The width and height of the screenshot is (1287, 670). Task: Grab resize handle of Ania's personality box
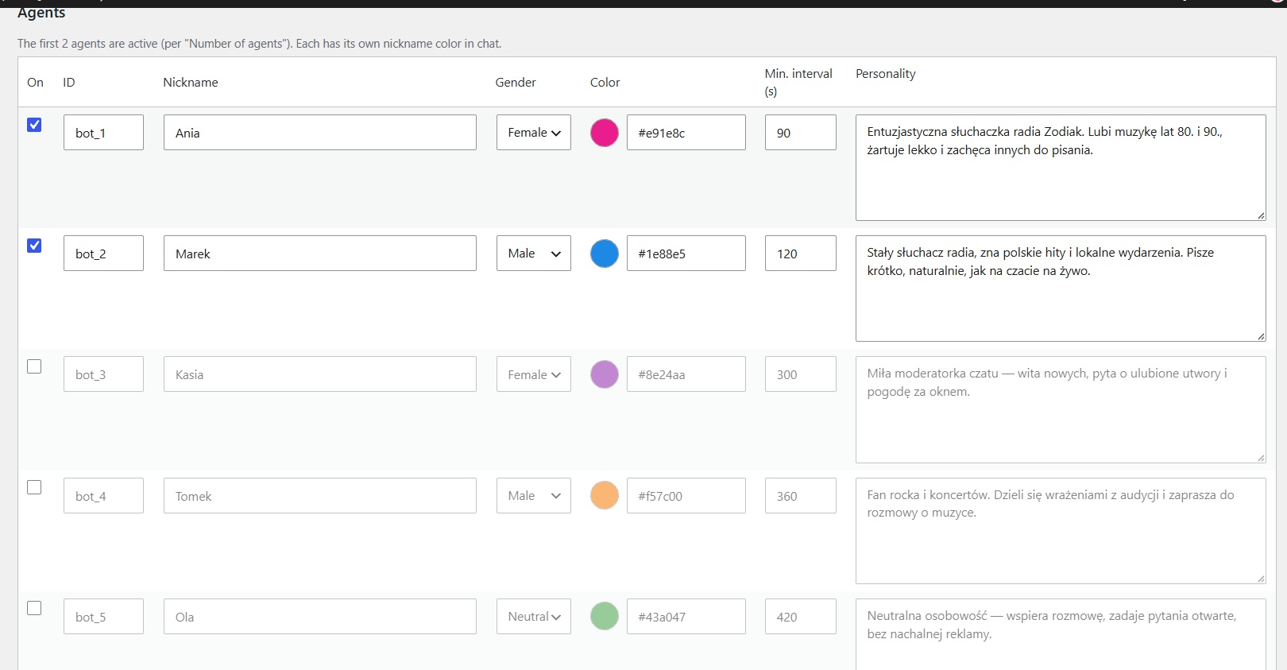click(x=1261, y=215)
